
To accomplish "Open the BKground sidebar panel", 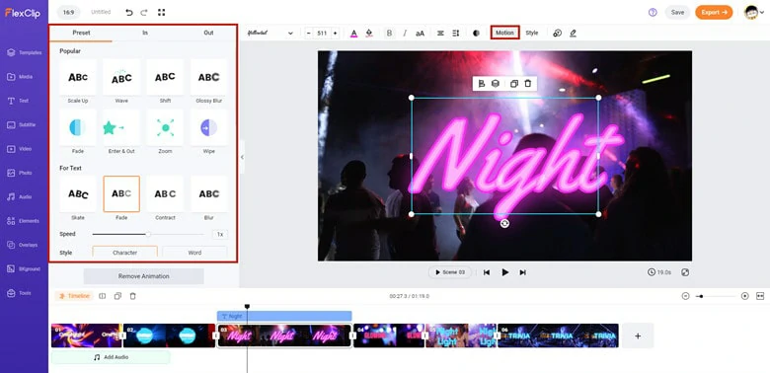I will click(23, 269).
